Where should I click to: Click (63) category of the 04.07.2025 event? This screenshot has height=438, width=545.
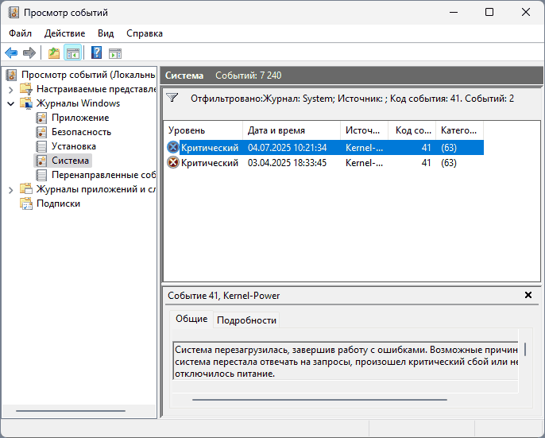[x=449, y=148]
